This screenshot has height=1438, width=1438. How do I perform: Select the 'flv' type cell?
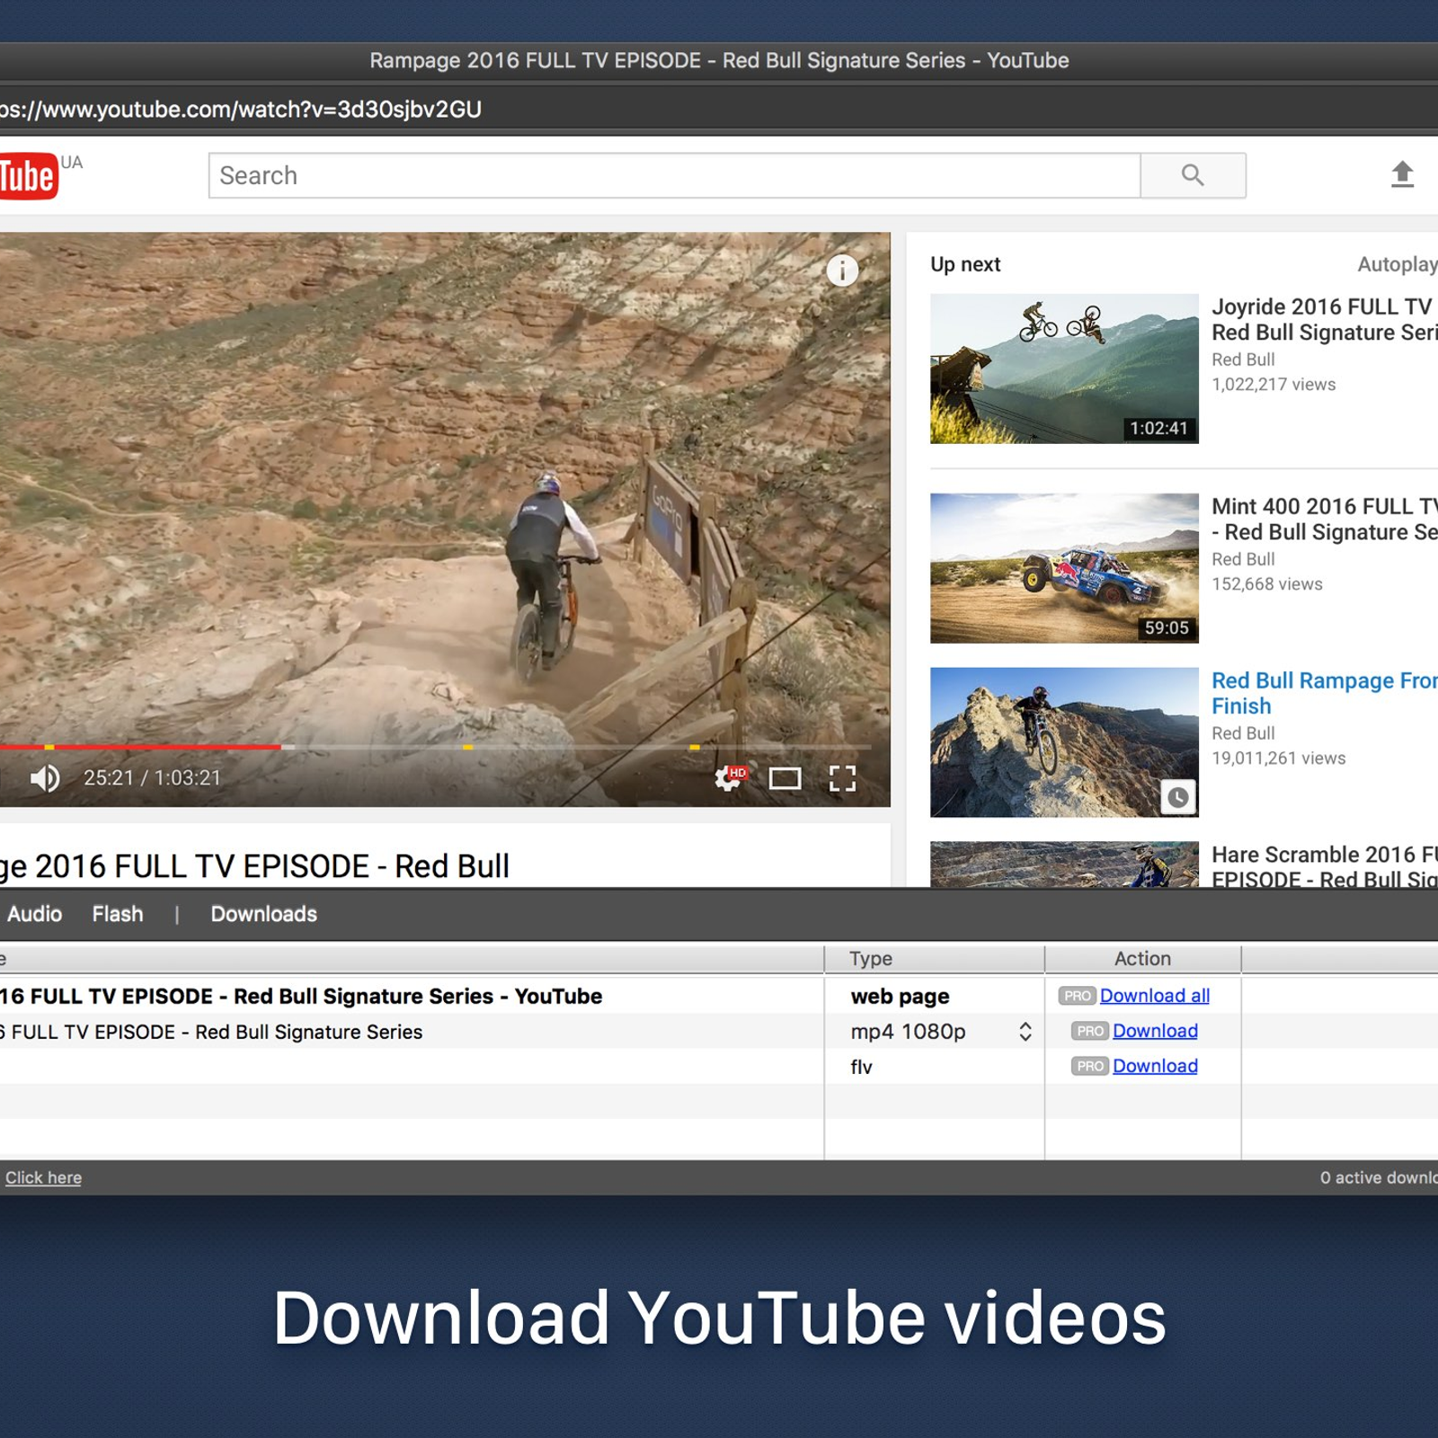[861, 1067]
